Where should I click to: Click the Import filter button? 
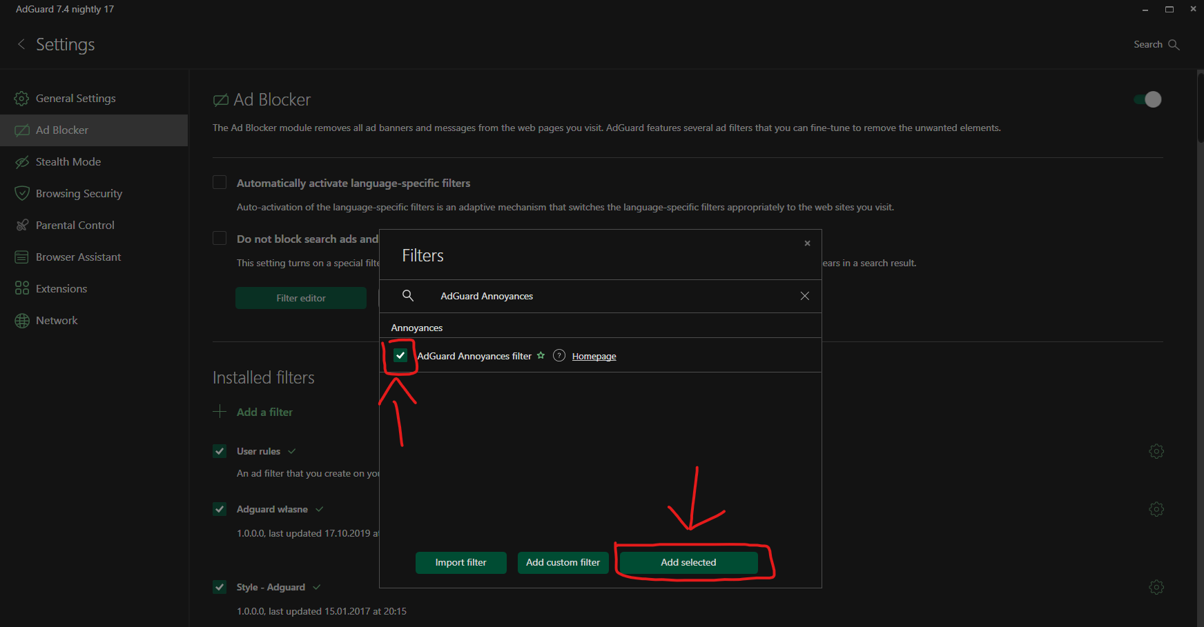click(x=461, y=563)
